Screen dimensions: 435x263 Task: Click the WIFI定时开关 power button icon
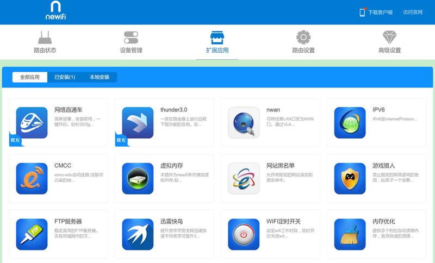[x=244, y=234]
